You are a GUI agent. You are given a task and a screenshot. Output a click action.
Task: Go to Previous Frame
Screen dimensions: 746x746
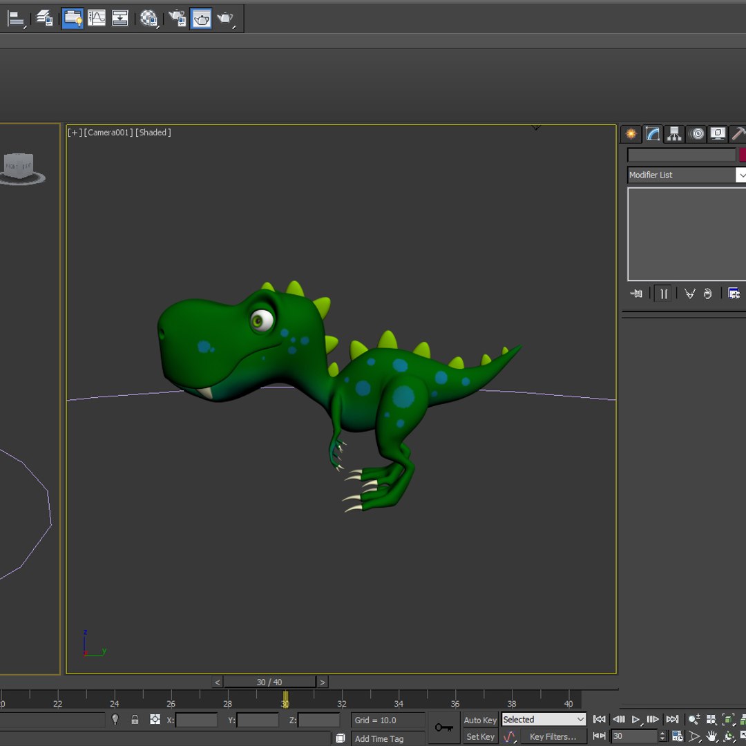(x=618, y=719)
